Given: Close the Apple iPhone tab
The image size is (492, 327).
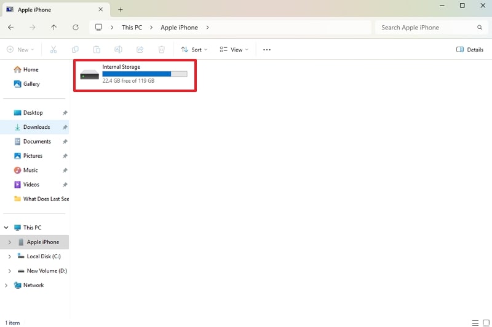Looking at the screenshot, I should [100, 9].
